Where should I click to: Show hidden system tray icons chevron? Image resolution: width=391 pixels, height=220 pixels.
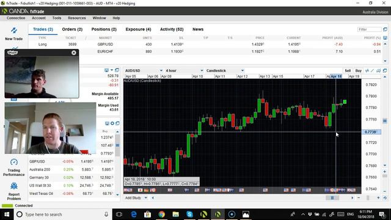coord(303,215)
